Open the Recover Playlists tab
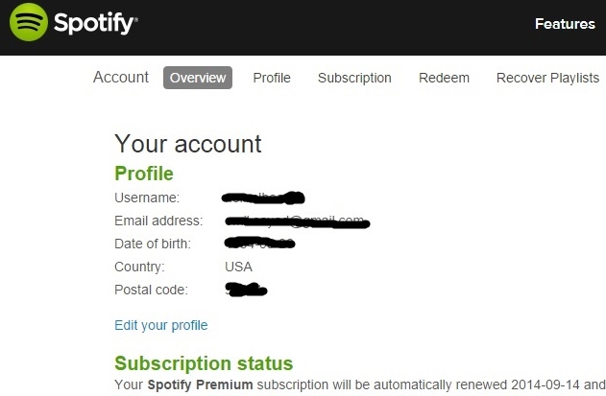This screenshot has width=606, height=396. coord(547,78)
